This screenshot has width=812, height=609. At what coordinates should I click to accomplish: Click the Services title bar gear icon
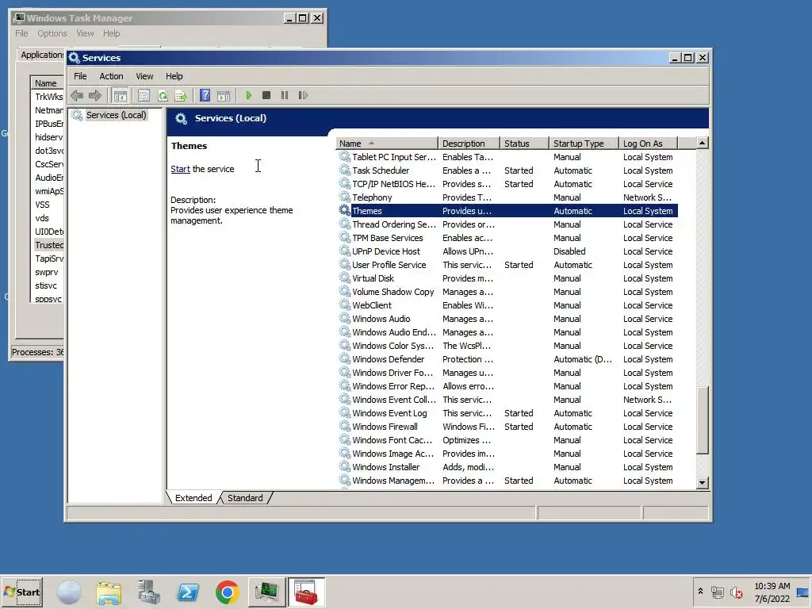point(74,57)
